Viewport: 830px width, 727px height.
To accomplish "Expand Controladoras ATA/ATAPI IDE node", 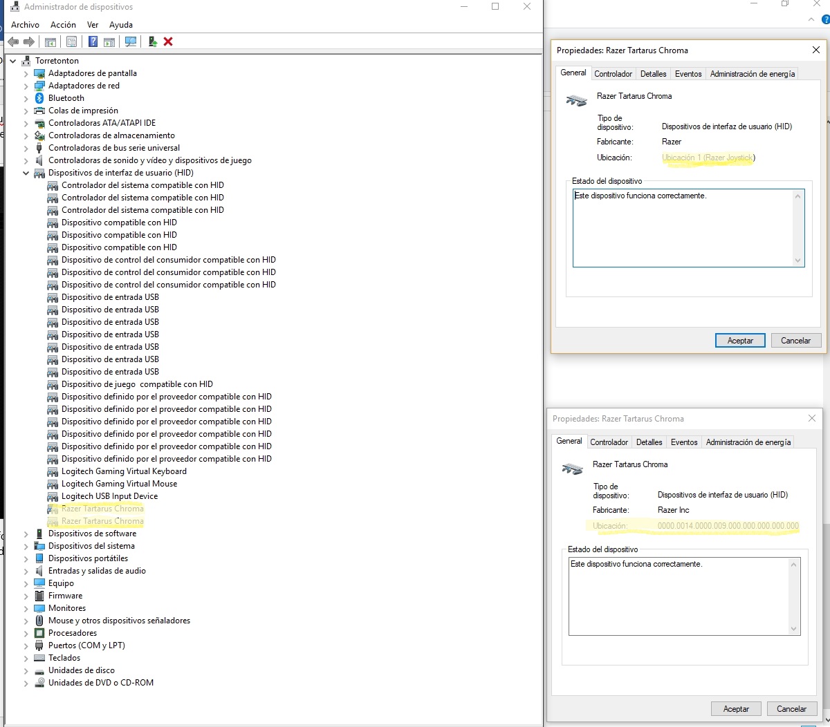I will (26, 123).
